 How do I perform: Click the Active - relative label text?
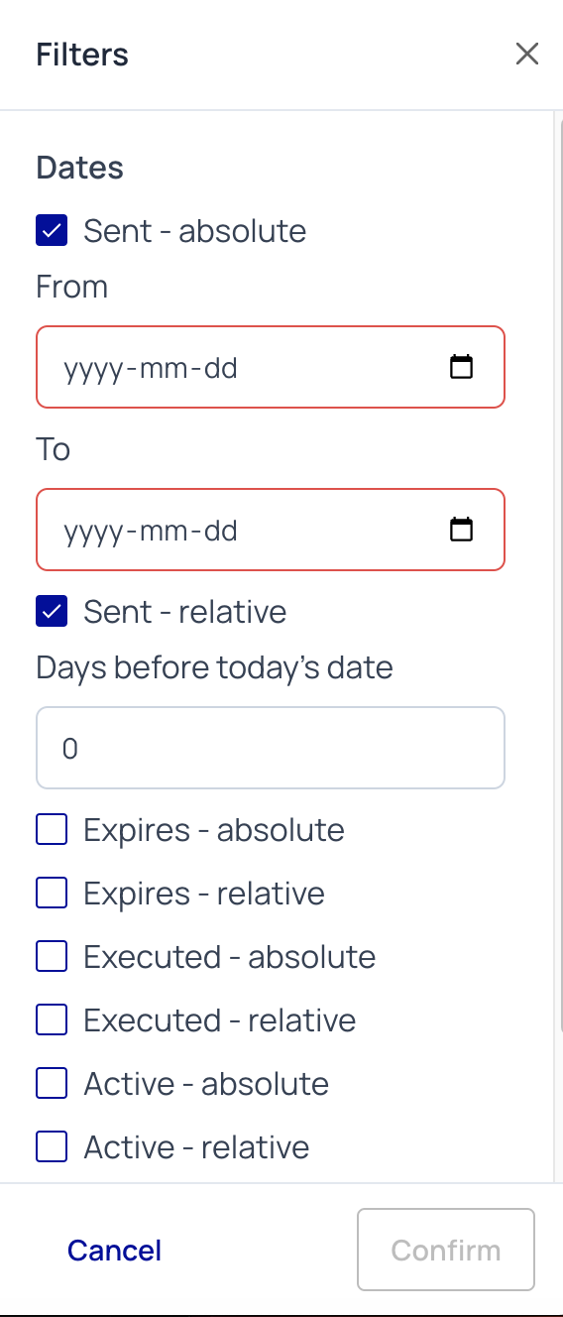[196, 1147]
